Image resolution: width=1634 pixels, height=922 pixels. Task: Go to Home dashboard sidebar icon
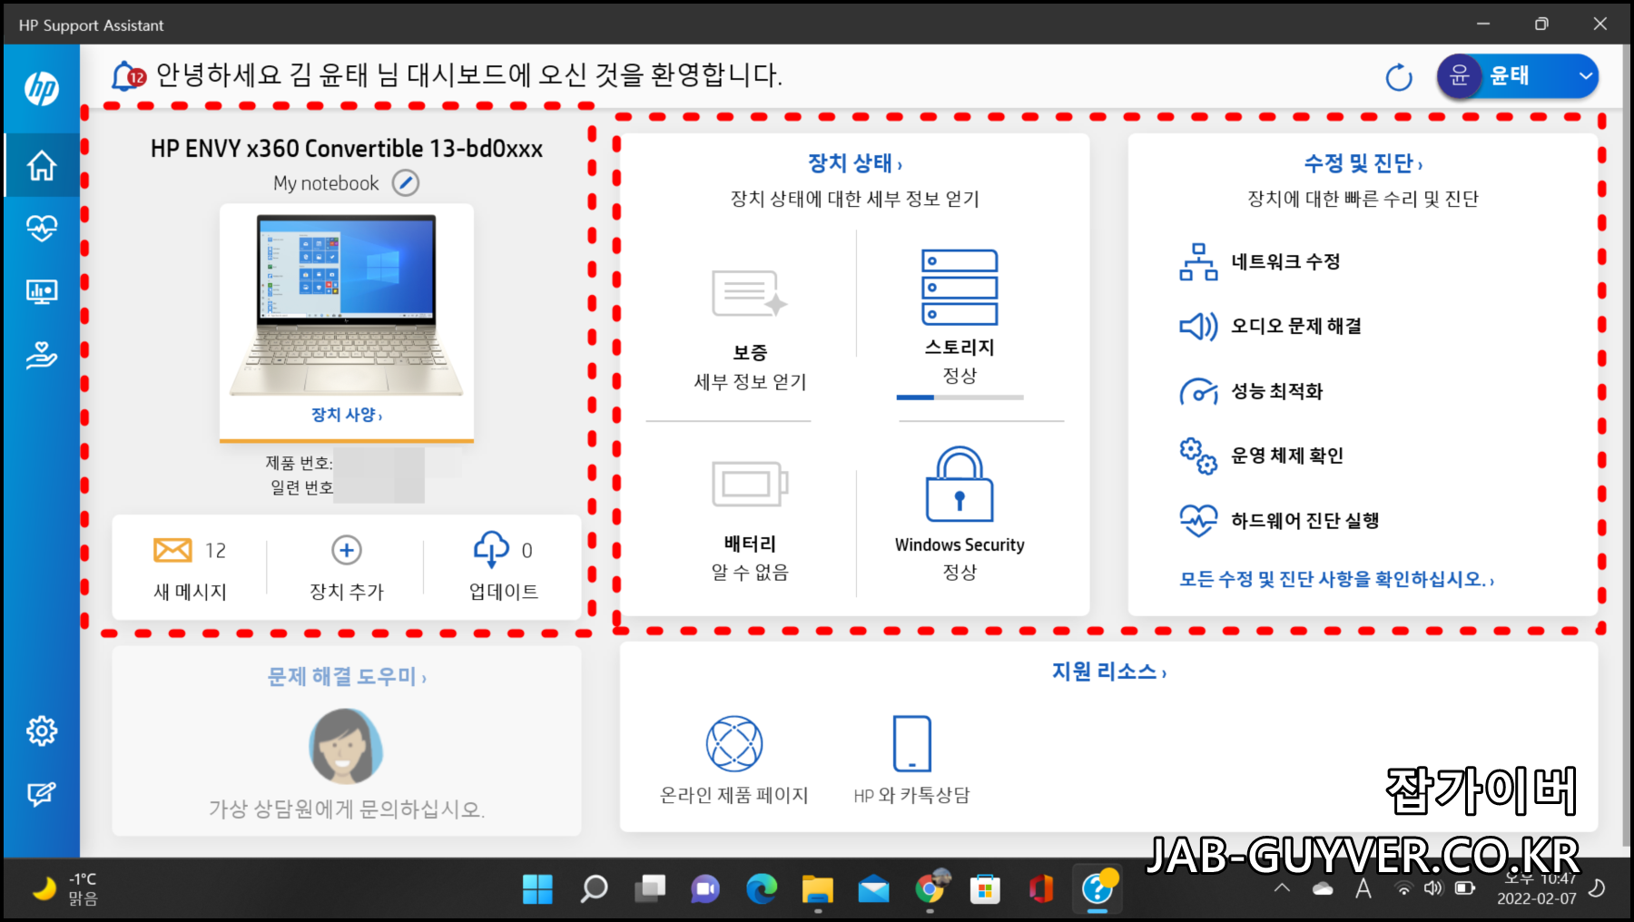(42, 165)
